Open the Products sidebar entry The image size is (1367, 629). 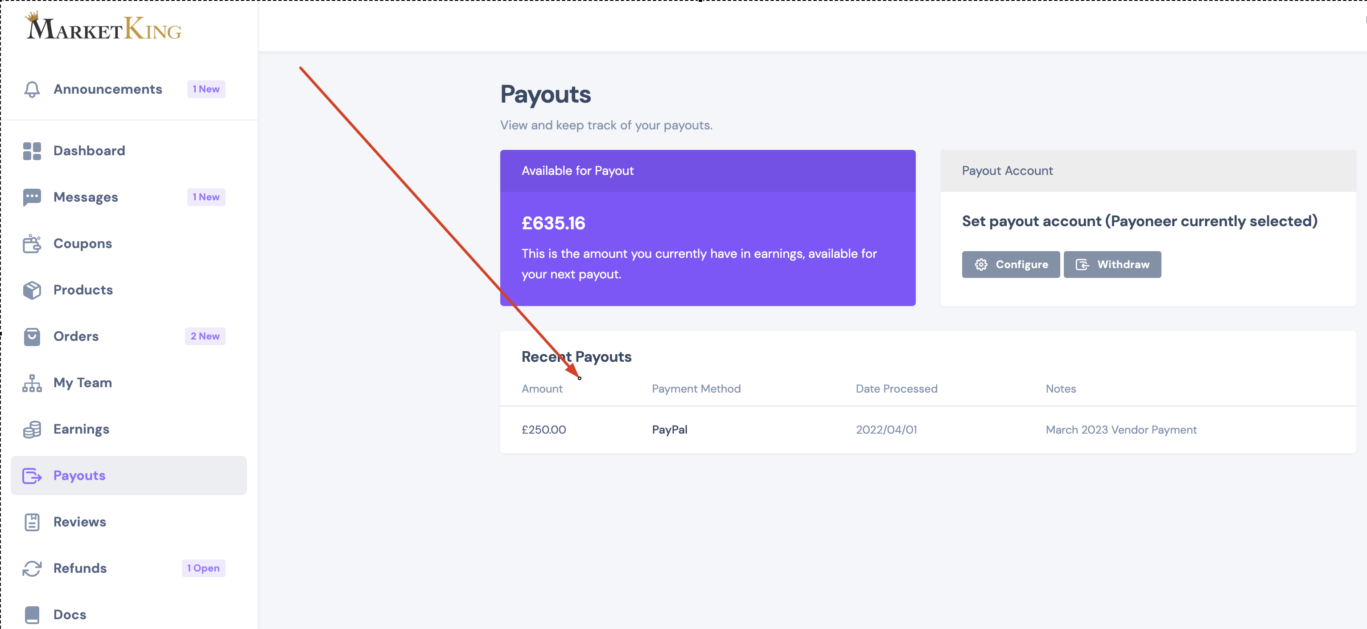pyautogui.click(x=128, y=290)
